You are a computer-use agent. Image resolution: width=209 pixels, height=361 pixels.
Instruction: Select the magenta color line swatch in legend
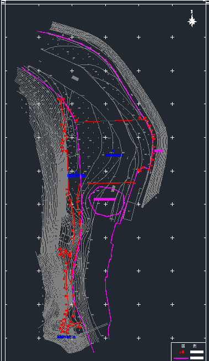coord(181,358)
